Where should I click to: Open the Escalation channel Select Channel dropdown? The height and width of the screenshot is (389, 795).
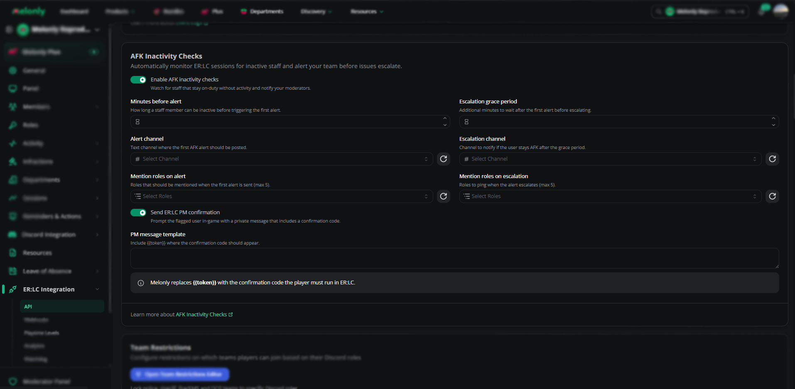coord(610,159)
